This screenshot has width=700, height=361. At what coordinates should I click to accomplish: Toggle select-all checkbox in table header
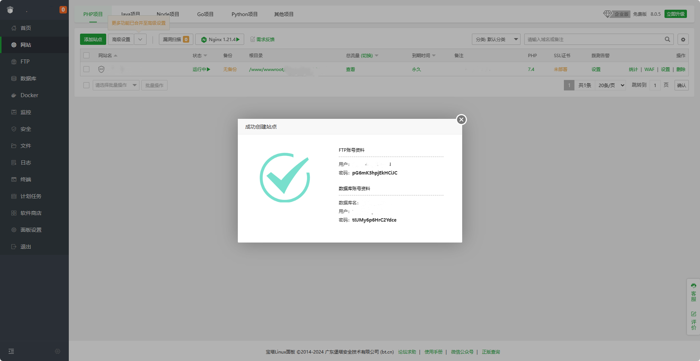[86, 55]
